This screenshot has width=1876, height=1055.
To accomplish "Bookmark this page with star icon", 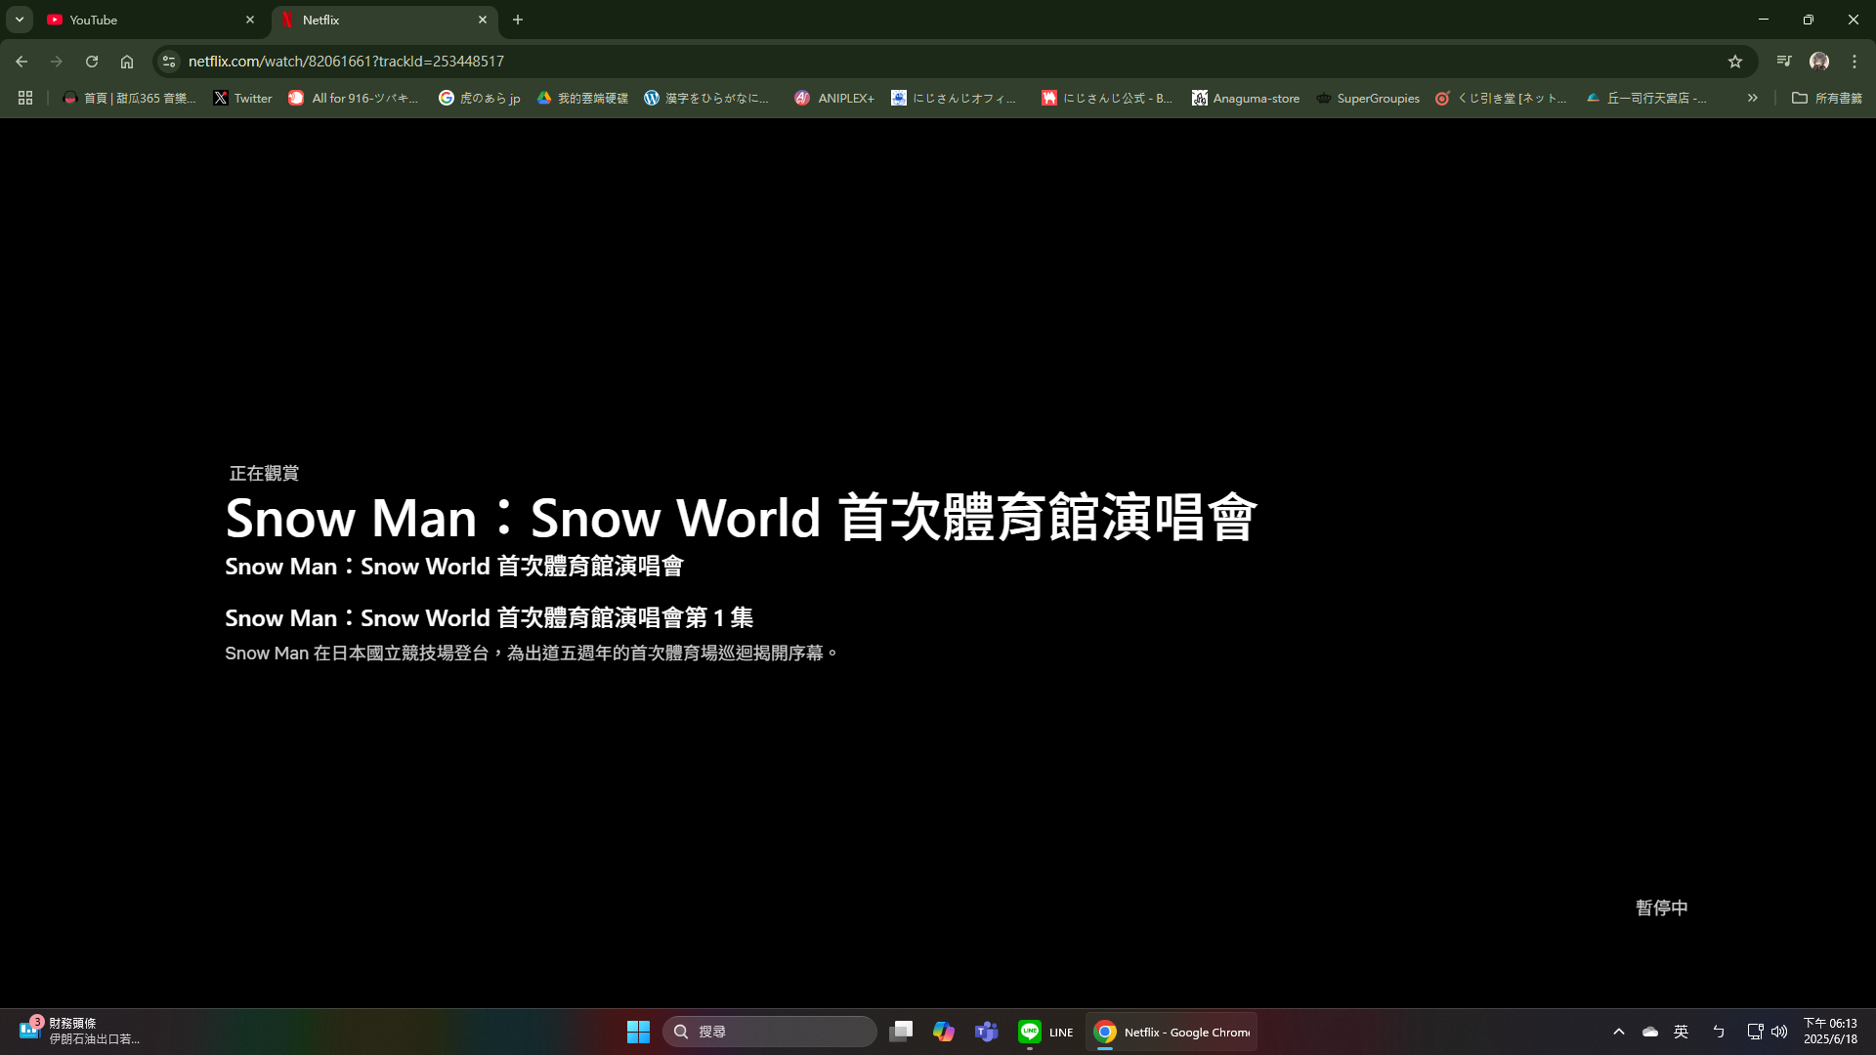I will (1735, 62).
